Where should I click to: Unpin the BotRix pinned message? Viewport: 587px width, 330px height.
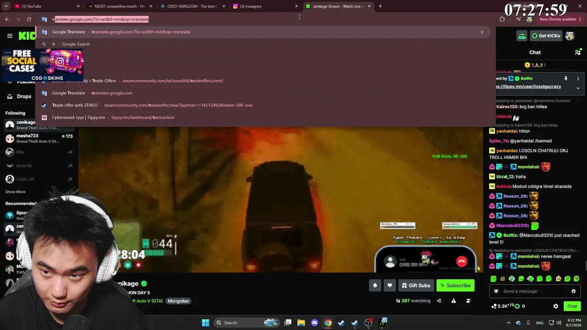[566, 78]
